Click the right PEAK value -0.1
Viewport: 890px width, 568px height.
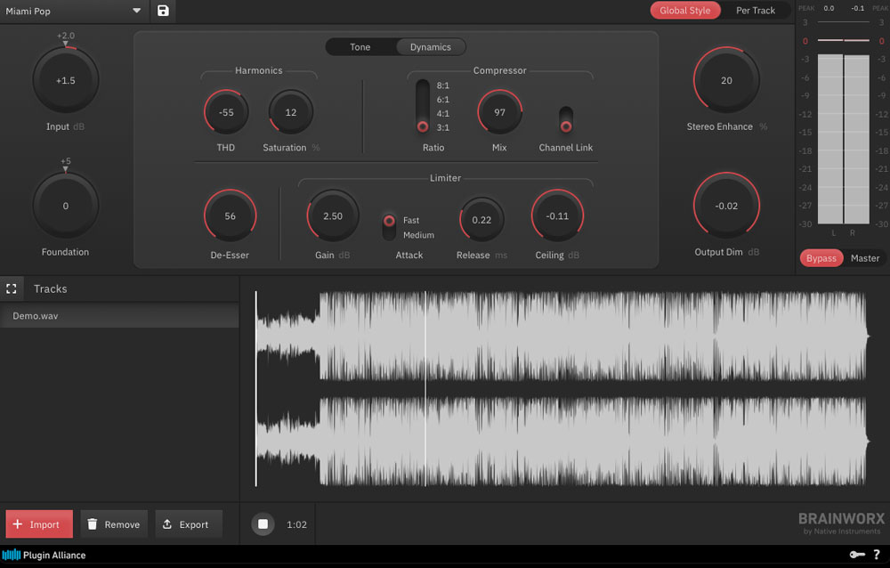pyautogui.click(x=858, y=8)
